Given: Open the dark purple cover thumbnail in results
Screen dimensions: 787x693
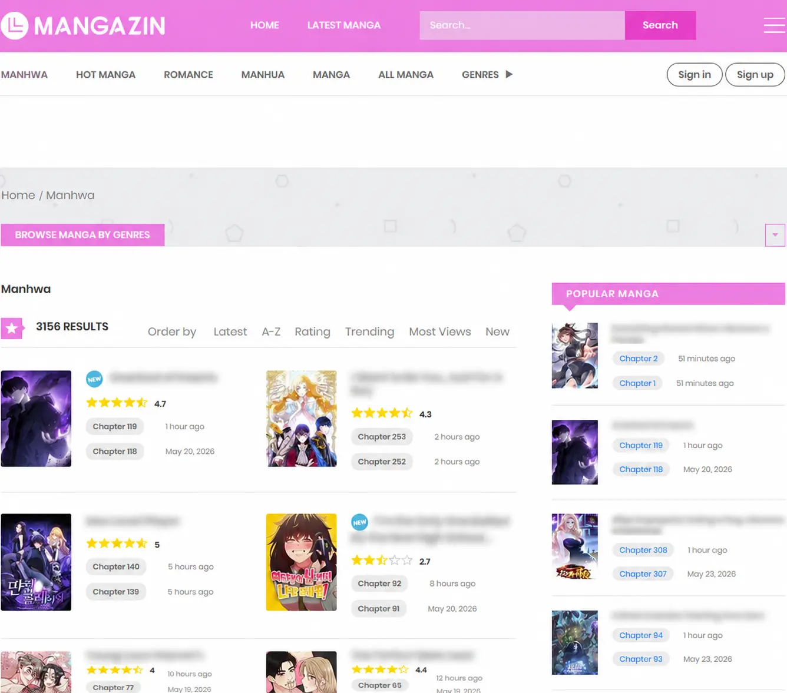Looking at the screenshot, I should [36, 419].
